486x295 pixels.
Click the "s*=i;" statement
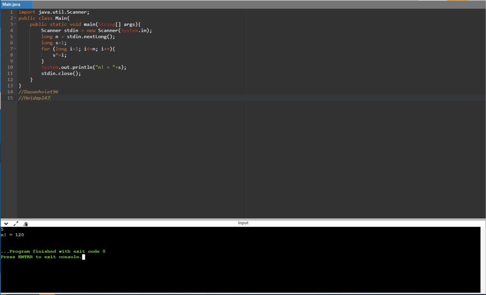click(59, 55)
